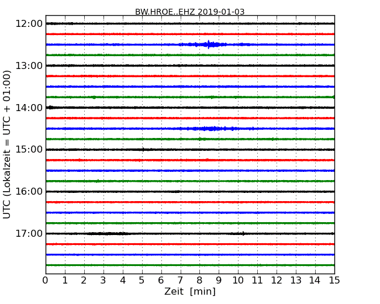Click the x-axis tick label "10"
The width and height of the screenshot is (380, 304).
[x=238, y=281]
